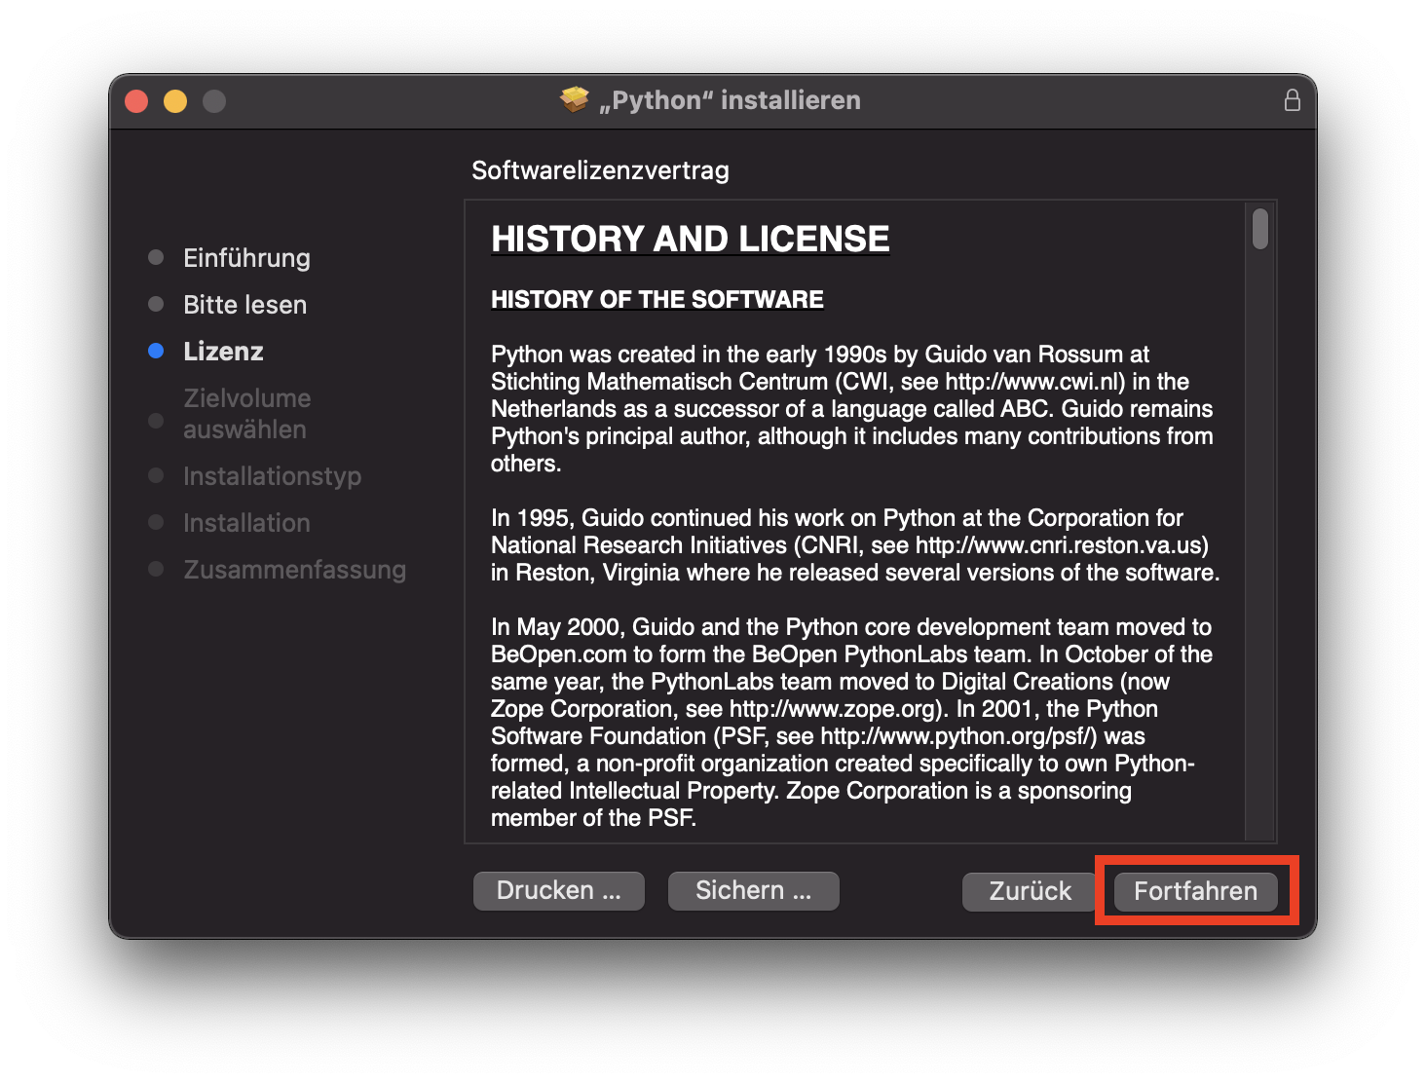Click the Softwarelizenzvertrag heading
This screenshot has height=1083, width=1426.
[600, 170]
